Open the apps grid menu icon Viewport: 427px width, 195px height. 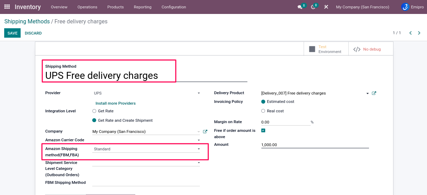(7, 7)
